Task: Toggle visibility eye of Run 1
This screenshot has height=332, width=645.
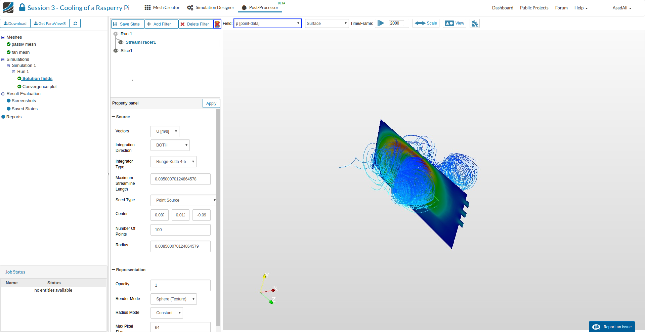Action: 116,34
